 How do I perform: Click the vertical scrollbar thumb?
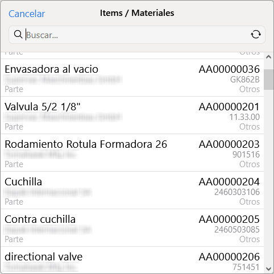coord(268,80)
